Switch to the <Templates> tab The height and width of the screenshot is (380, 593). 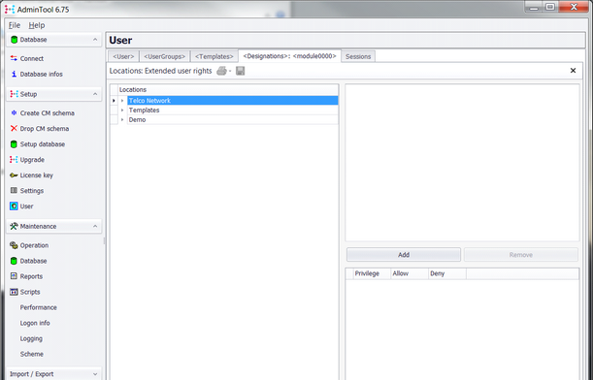tap(214, 56)
